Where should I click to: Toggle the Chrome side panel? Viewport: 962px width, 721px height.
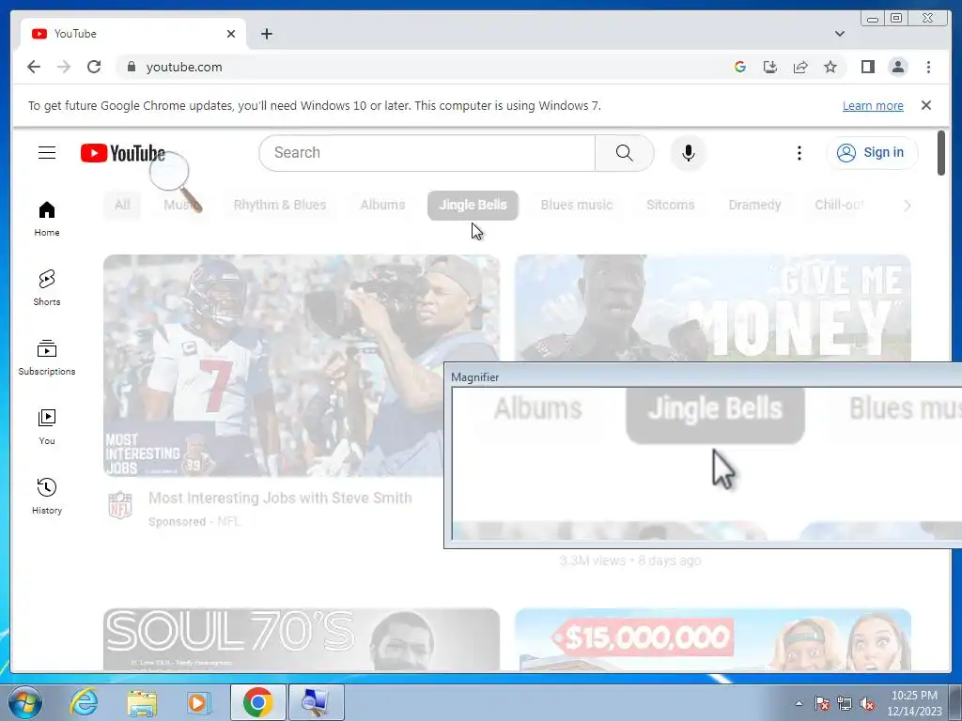[x=867, y=67]
